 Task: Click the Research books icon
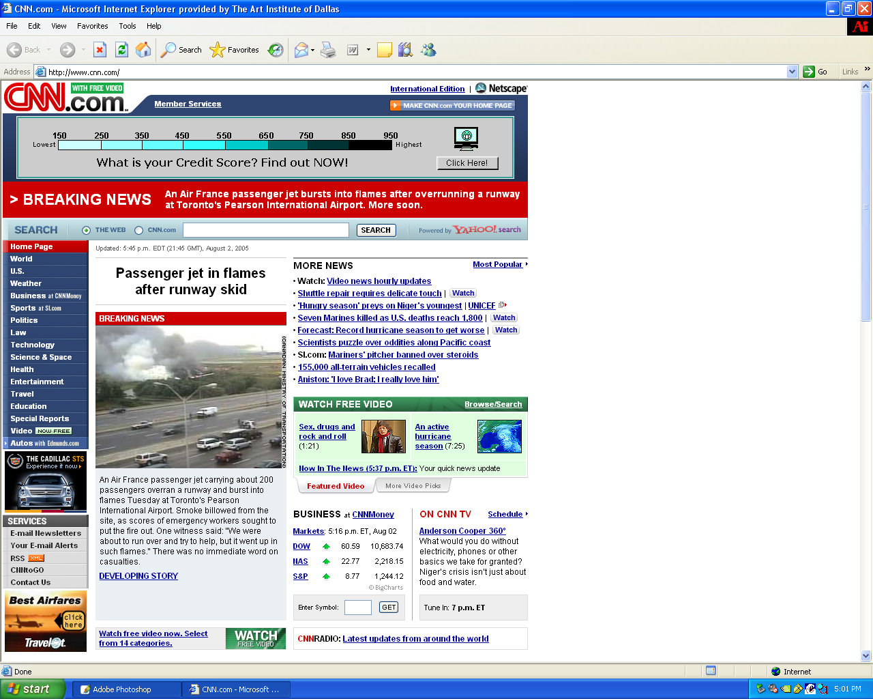point(406,50)
